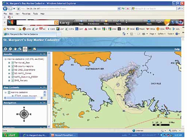Open the Tools menu in menu bar
Image resolution: width=187 pixels, height=139 pixels.
pyautogui.click(x=35, y=14)
